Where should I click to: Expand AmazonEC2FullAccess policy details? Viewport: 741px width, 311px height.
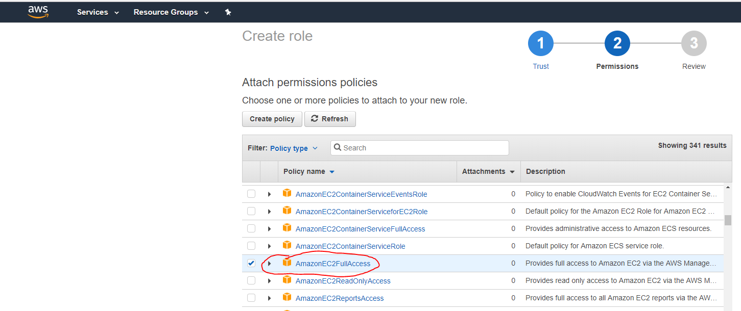point(269,264)
